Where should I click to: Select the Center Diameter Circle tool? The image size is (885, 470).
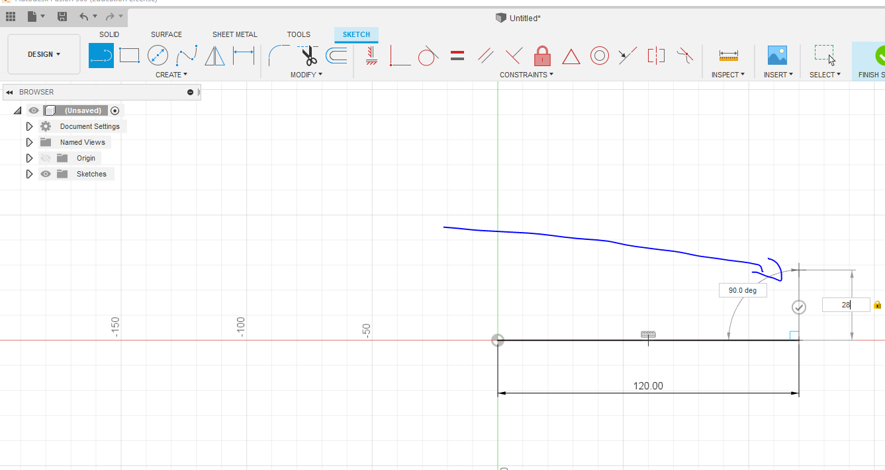coord(158,56)
